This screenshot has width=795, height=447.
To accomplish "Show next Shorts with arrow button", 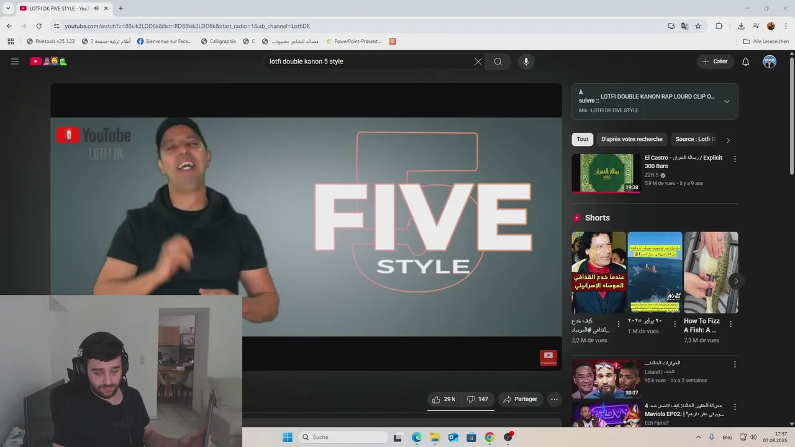I will tap(736, 281).
